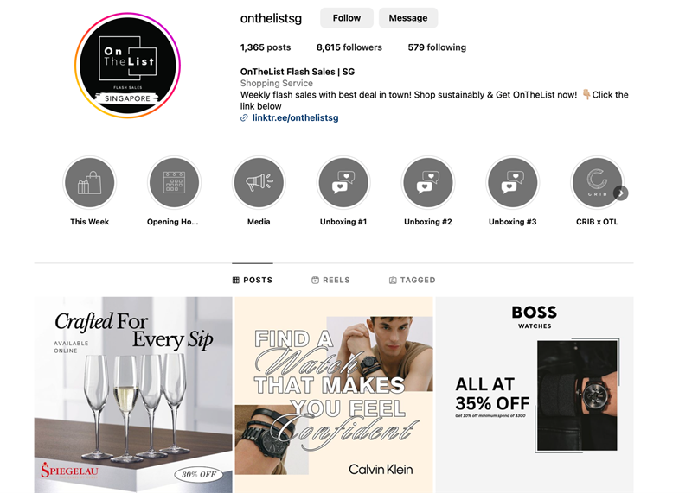This screenshot has height=493, width=692.
Task: Show more highlights with the next arrow
Action: click(620, 193)
